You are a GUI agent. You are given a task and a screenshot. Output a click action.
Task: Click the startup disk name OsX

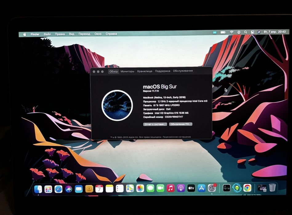[x=168, y=109]
